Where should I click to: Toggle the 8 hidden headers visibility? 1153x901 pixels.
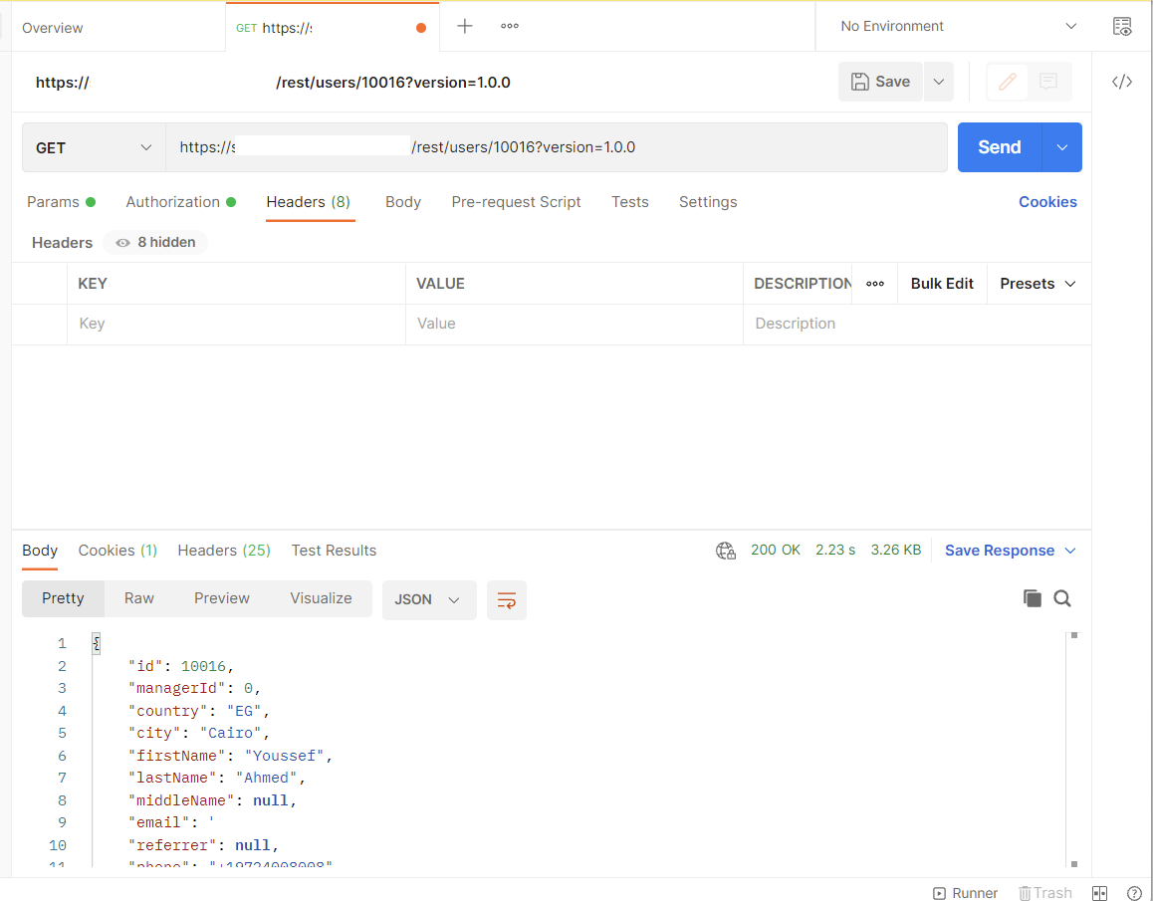click(x=155, y=242)
